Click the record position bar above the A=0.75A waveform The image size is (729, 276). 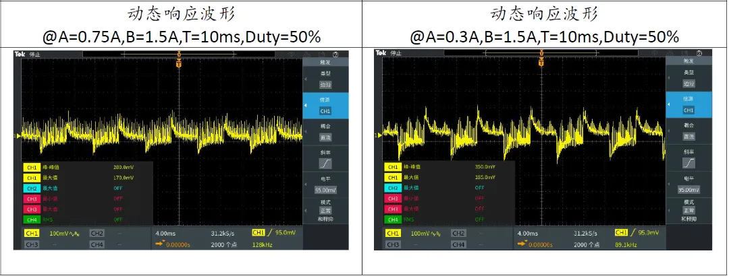pos(178,54)
